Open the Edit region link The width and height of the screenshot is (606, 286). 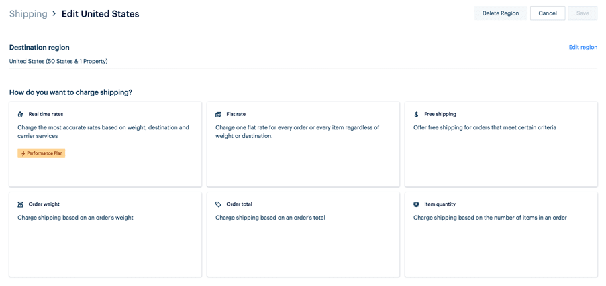pos(583,47)
